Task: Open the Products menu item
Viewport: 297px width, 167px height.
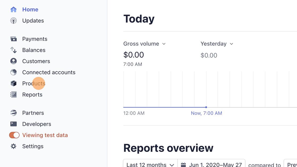Action: click(x=34, y=83)
